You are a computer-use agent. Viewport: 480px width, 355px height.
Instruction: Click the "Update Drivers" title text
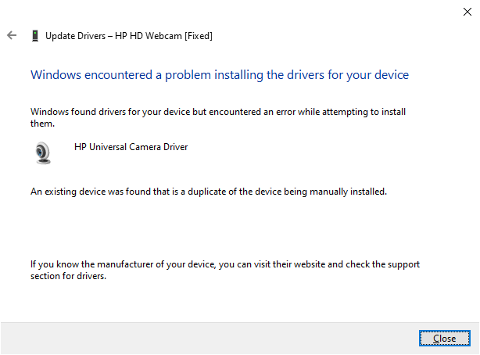click(76, 36)
